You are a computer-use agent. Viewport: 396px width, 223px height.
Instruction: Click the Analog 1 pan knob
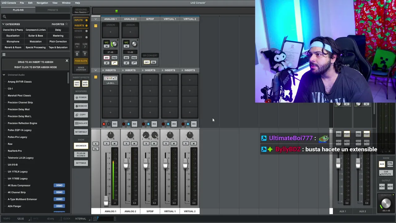coord(110,135)
